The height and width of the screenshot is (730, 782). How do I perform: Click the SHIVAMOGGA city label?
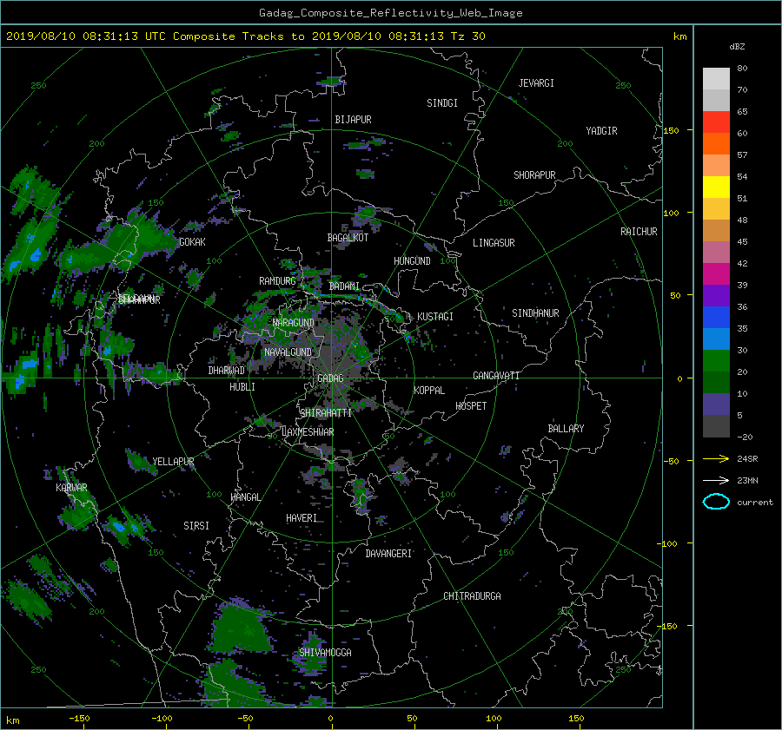tap(325, 653)
